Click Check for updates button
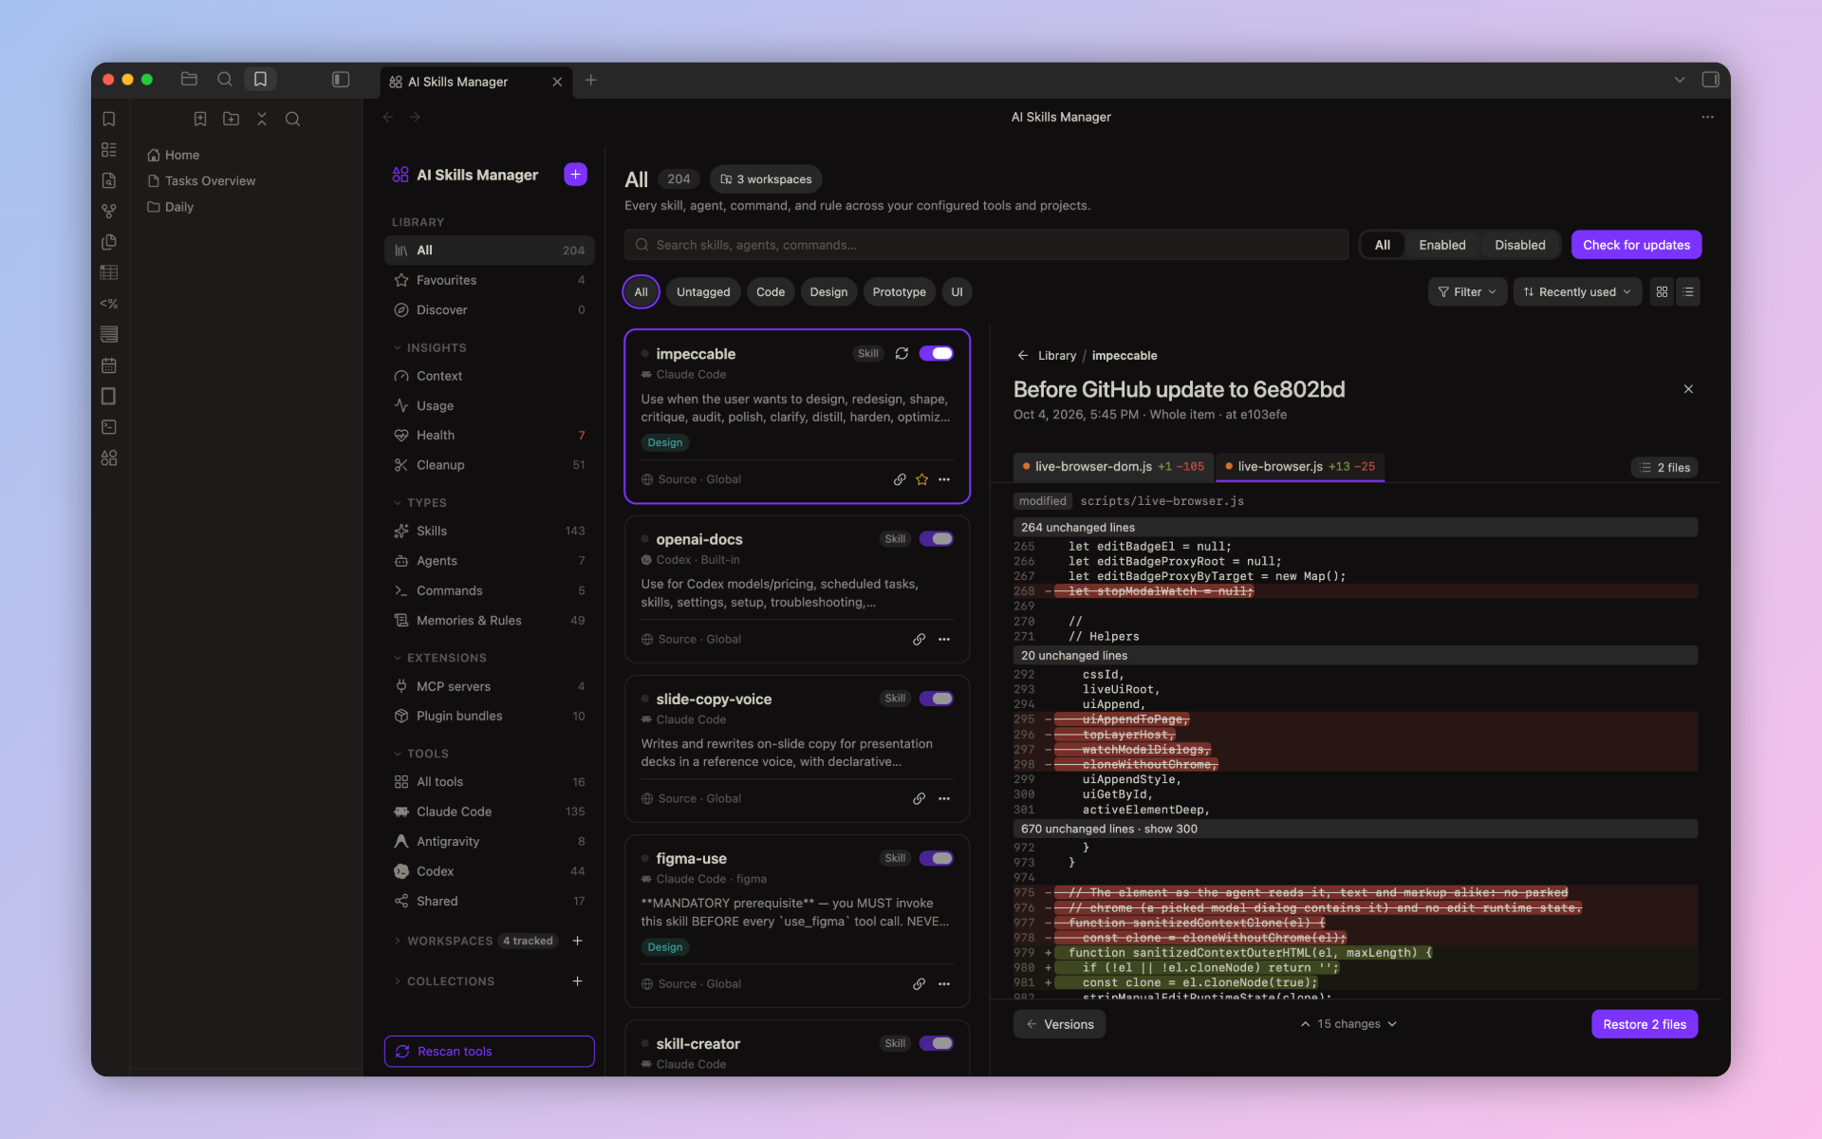1822x1139 pixels. 1636,245
